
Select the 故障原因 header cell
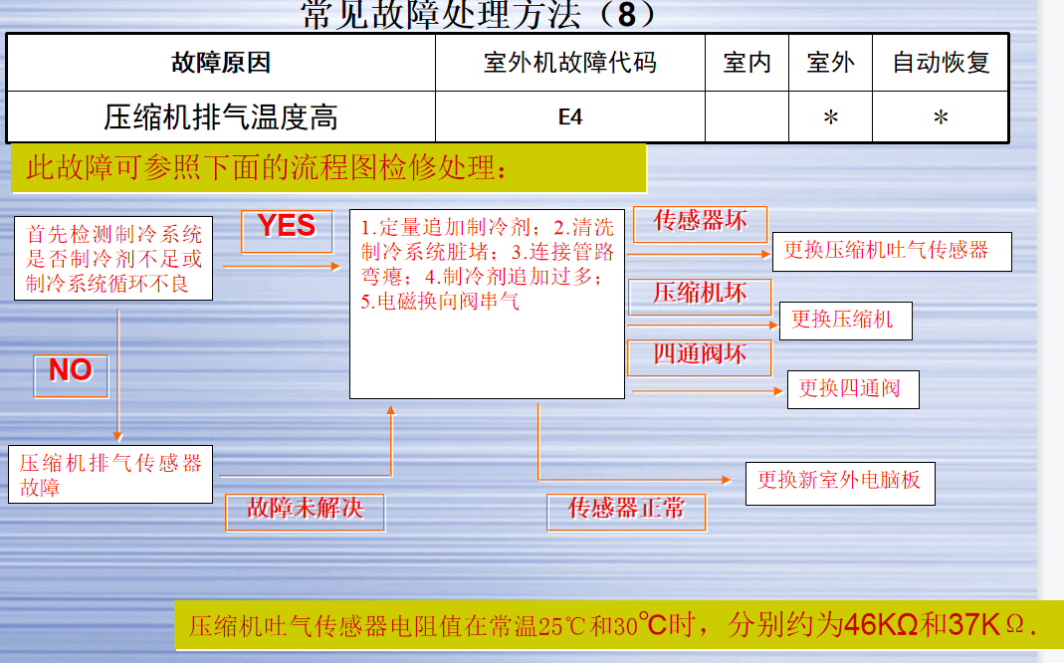(x=221, y=63)
